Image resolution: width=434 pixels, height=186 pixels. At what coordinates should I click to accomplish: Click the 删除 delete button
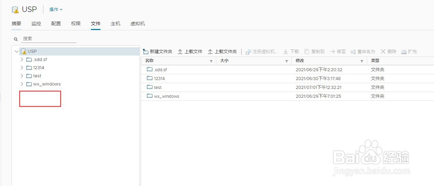[389, 52]
